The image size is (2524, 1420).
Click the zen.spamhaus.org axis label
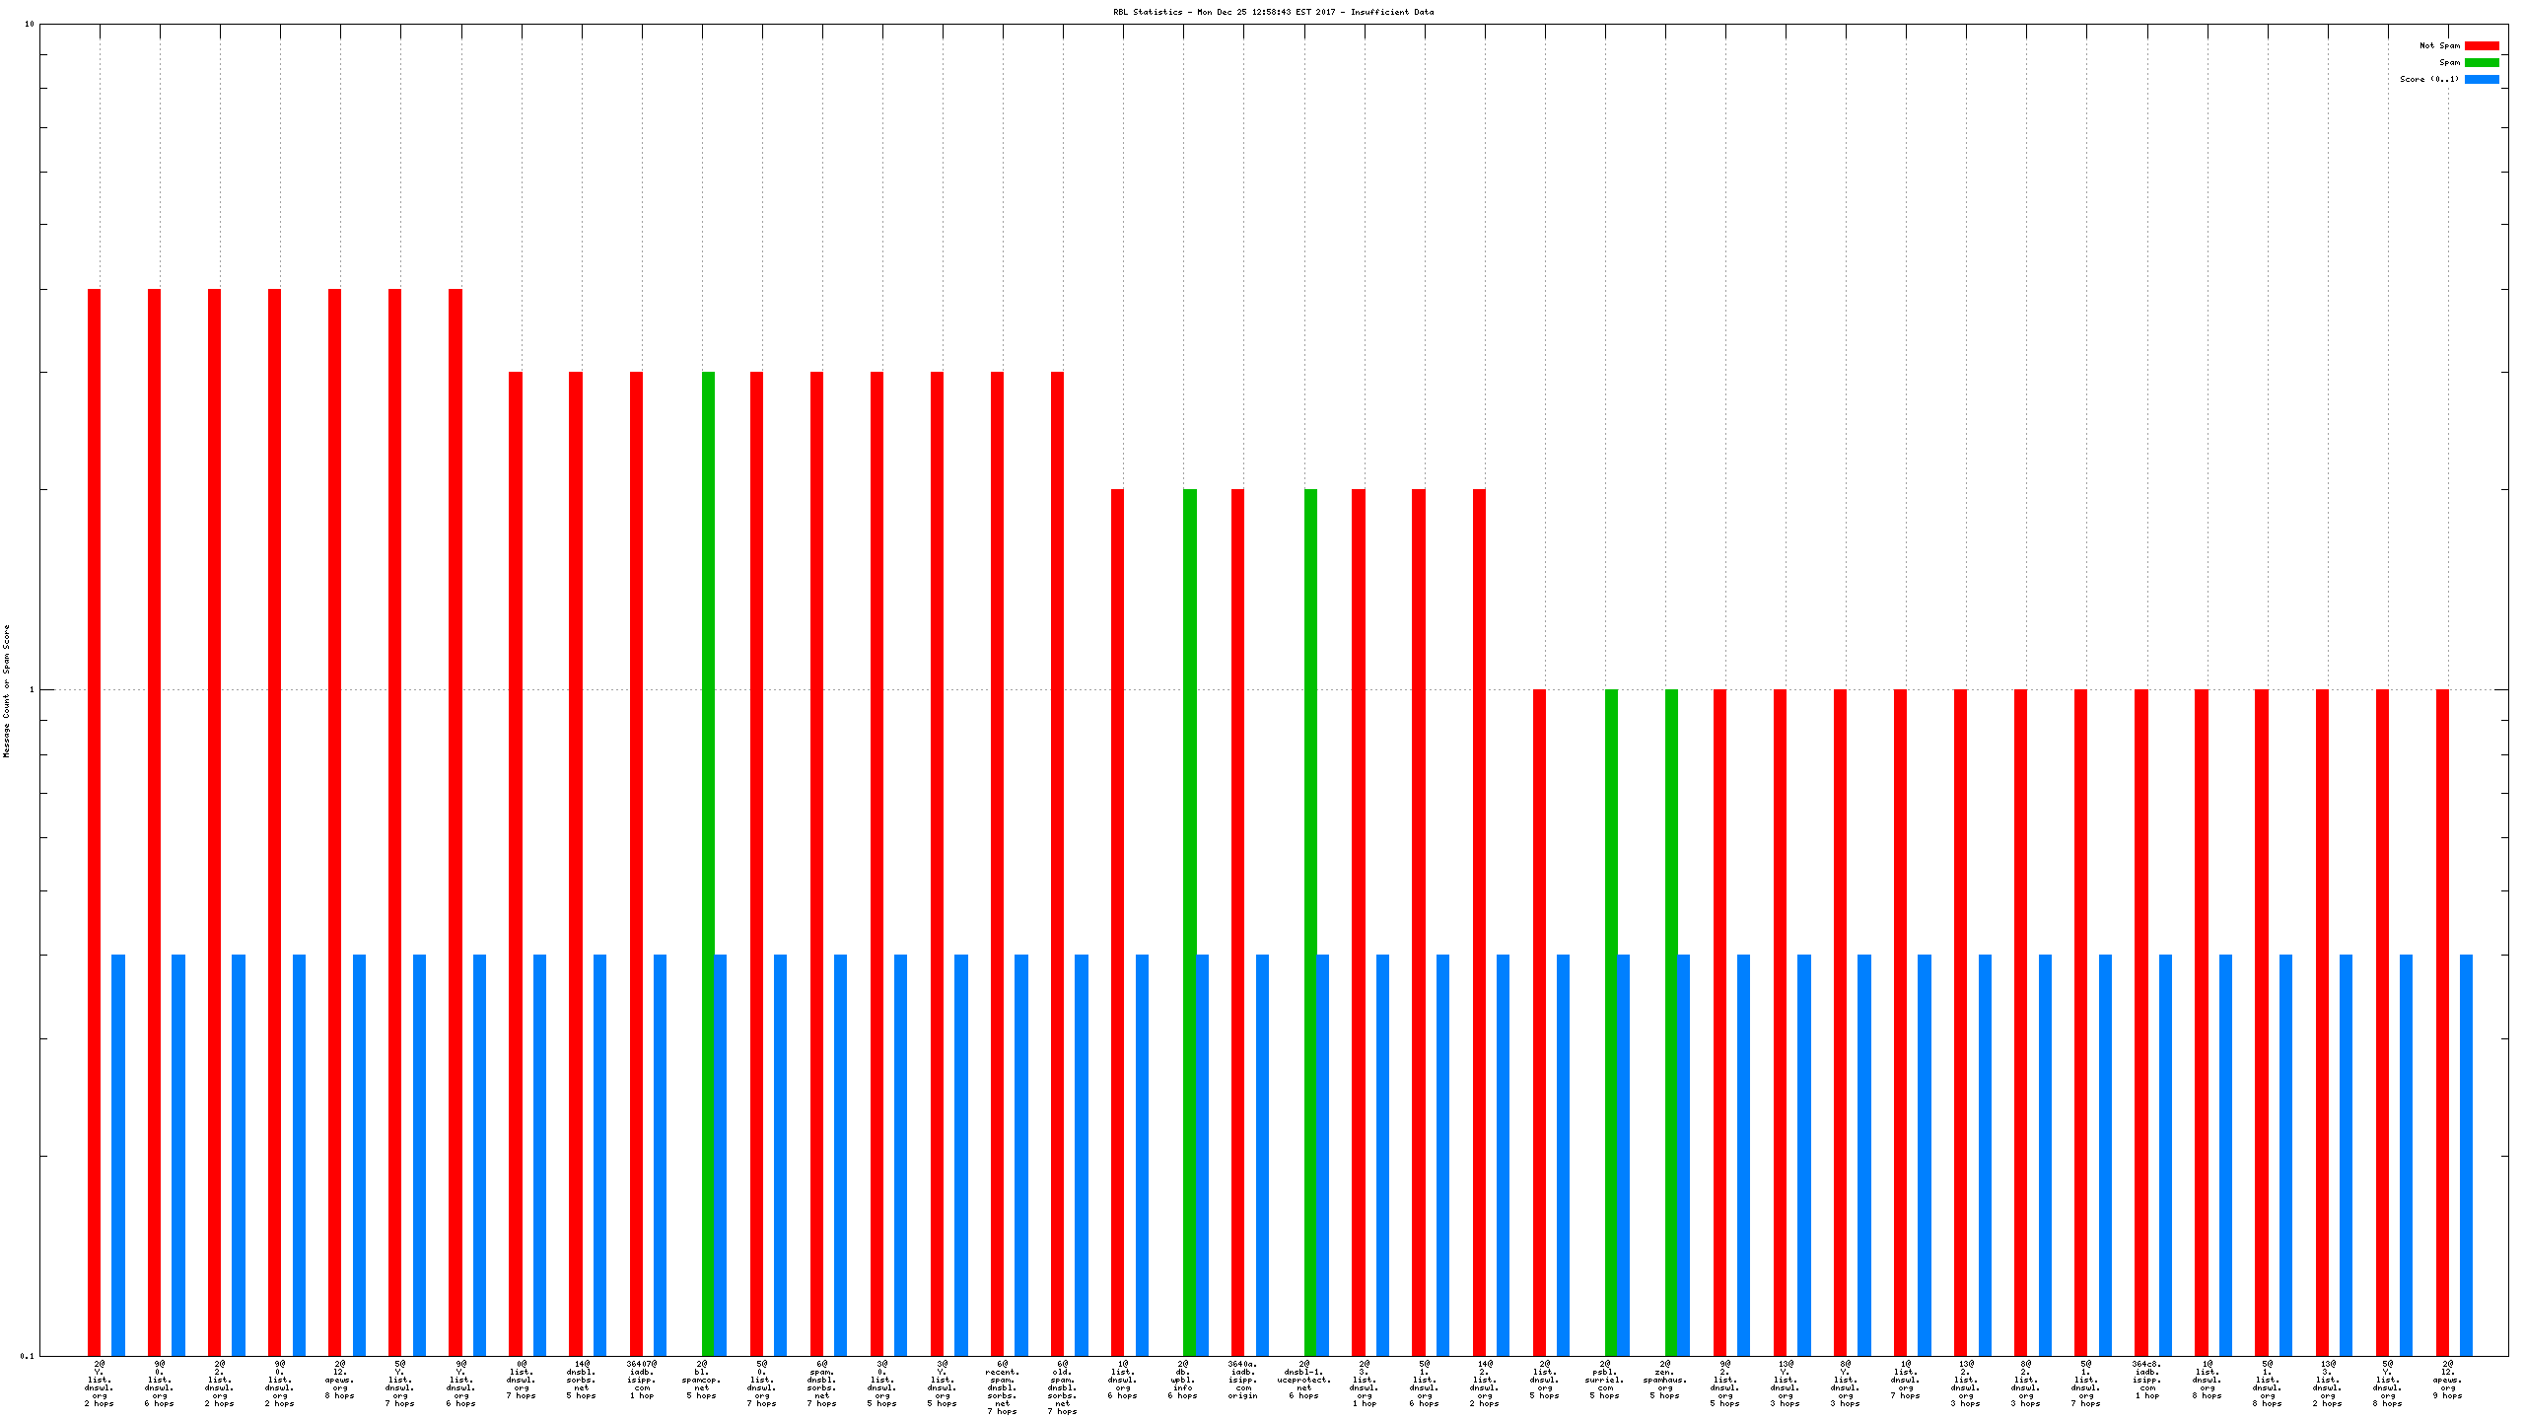1664,1380
